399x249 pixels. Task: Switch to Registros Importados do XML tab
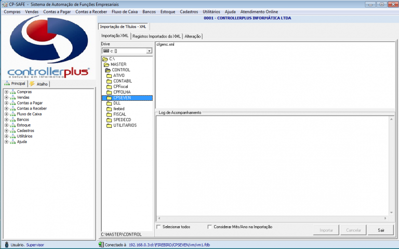[x=156, y=36]
